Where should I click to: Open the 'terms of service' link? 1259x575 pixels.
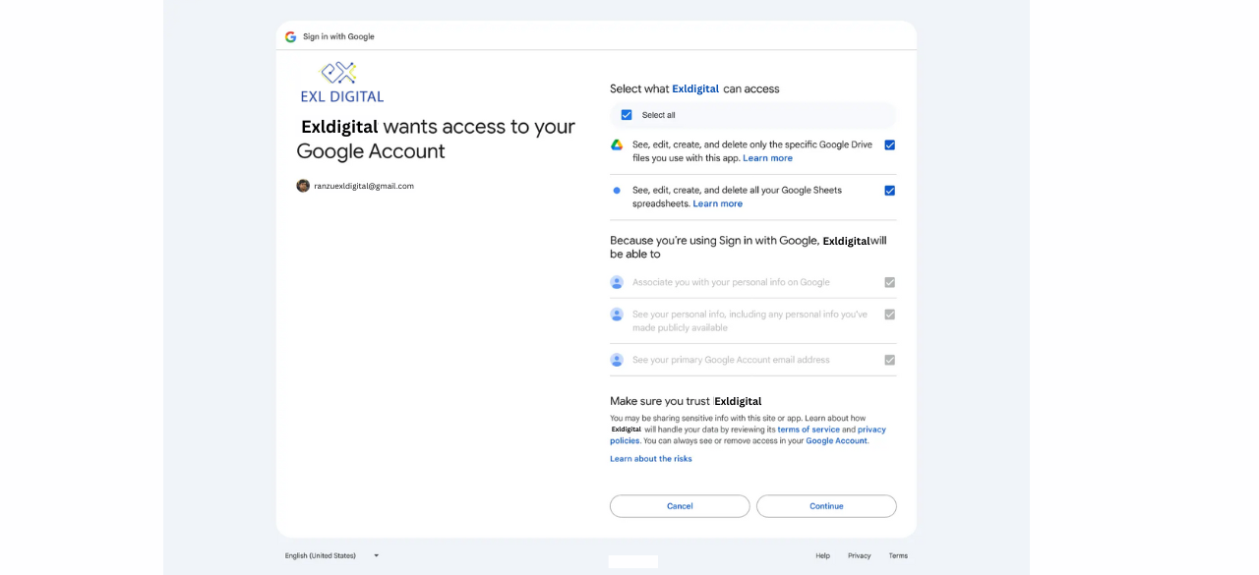(x=809, y=430)
